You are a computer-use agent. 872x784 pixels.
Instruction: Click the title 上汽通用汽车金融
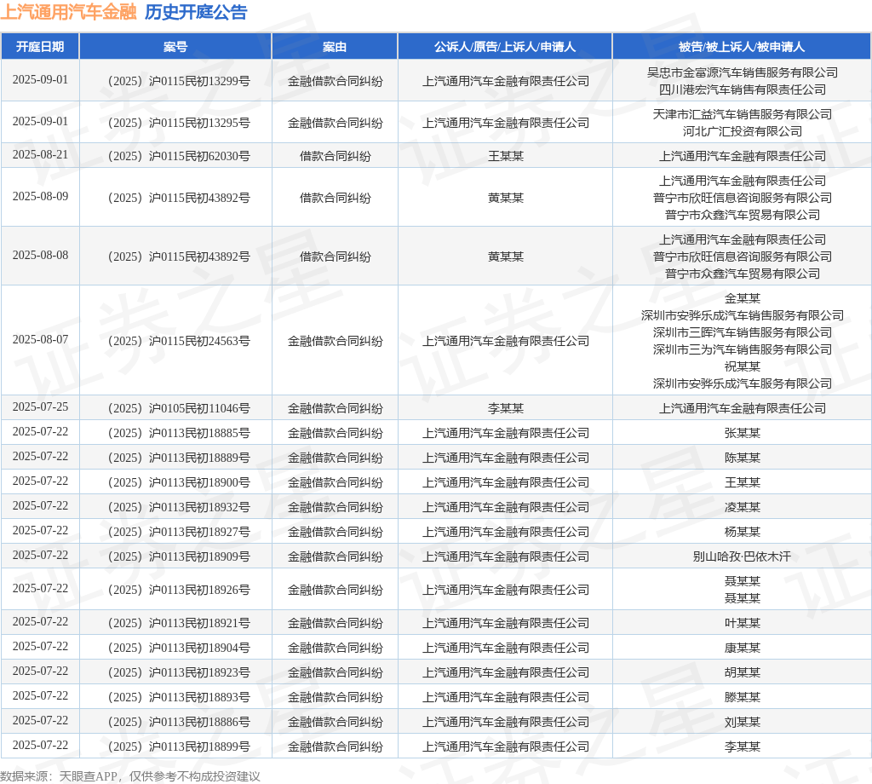coord(68,12)
